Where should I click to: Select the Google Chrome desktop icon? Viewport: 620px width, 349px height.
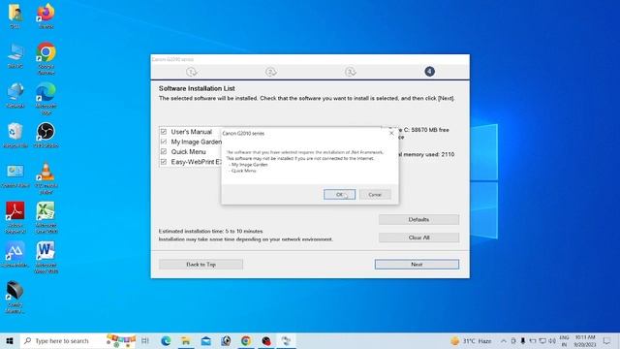point(46,58)
